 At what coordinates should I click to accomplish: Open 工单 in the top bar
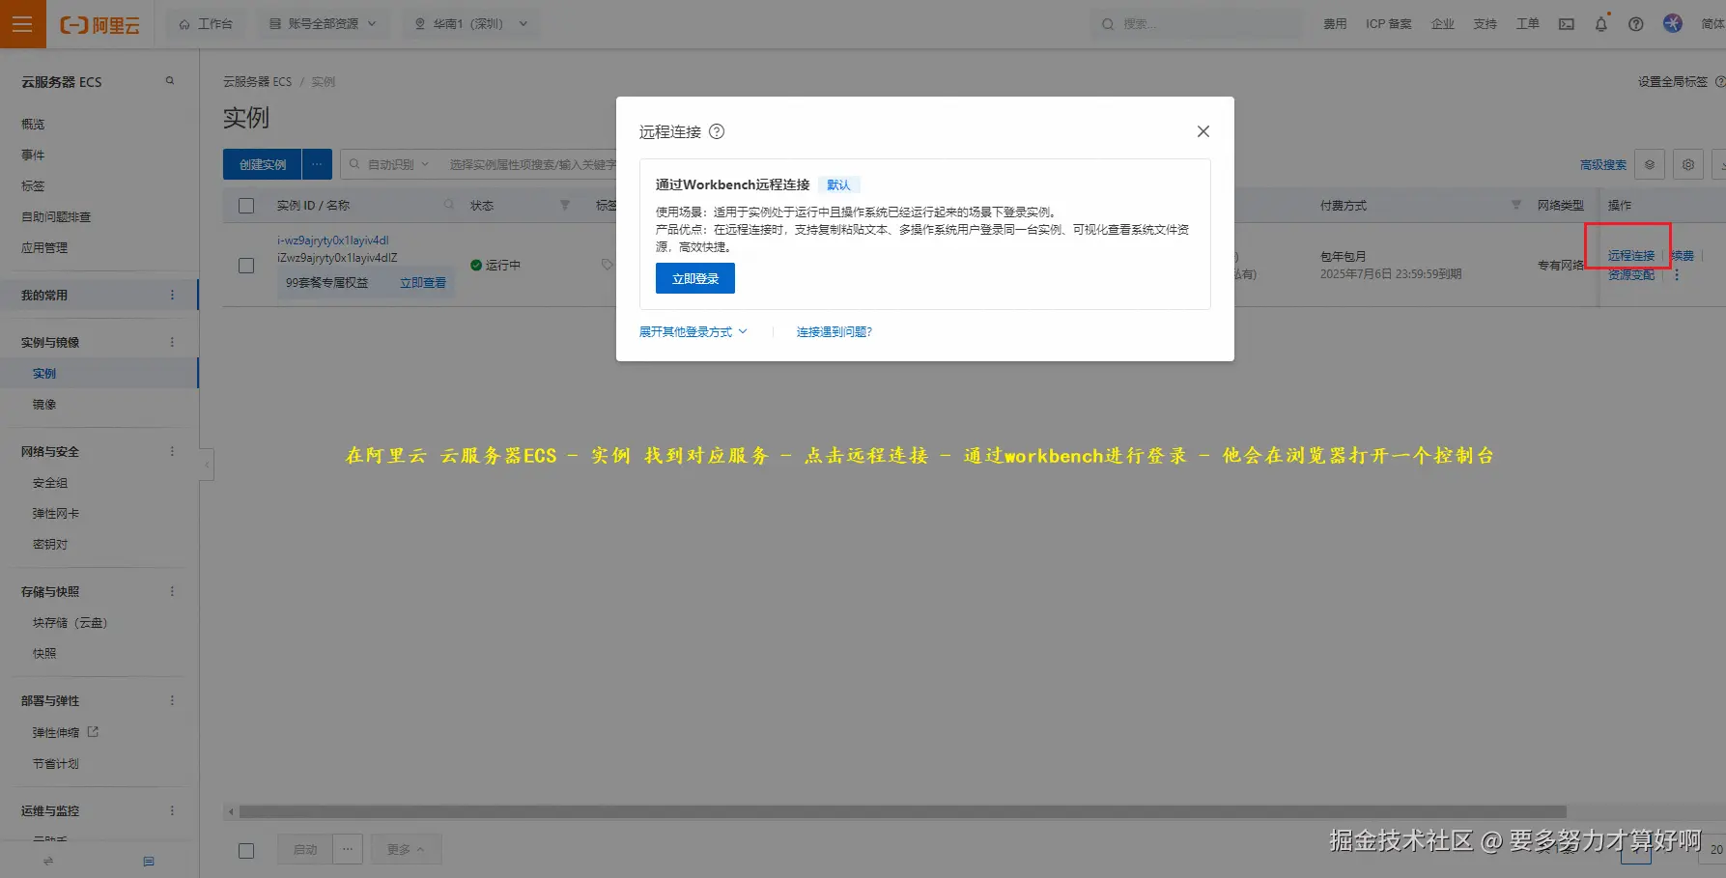[1528, 24]
